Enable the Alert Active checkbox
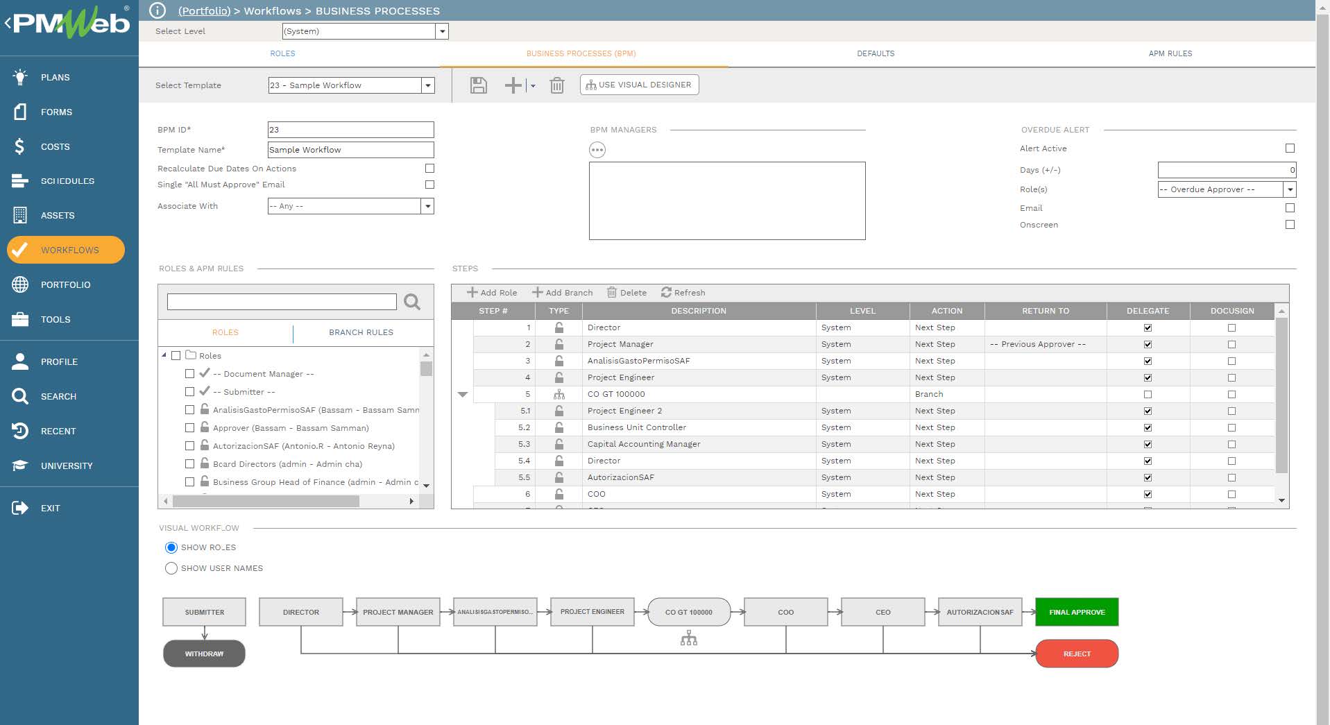This screenshot has width=1330, height=725. pyautogui.click(x=1290, y=148)
